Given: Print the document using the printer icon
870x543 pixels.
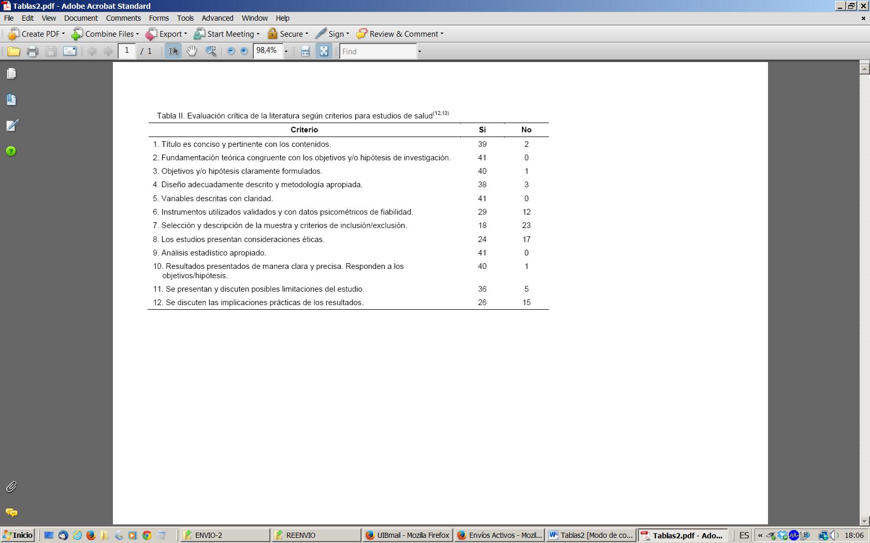Looking at the screenshot, I should pyautogui.click(x=32, y=51).
